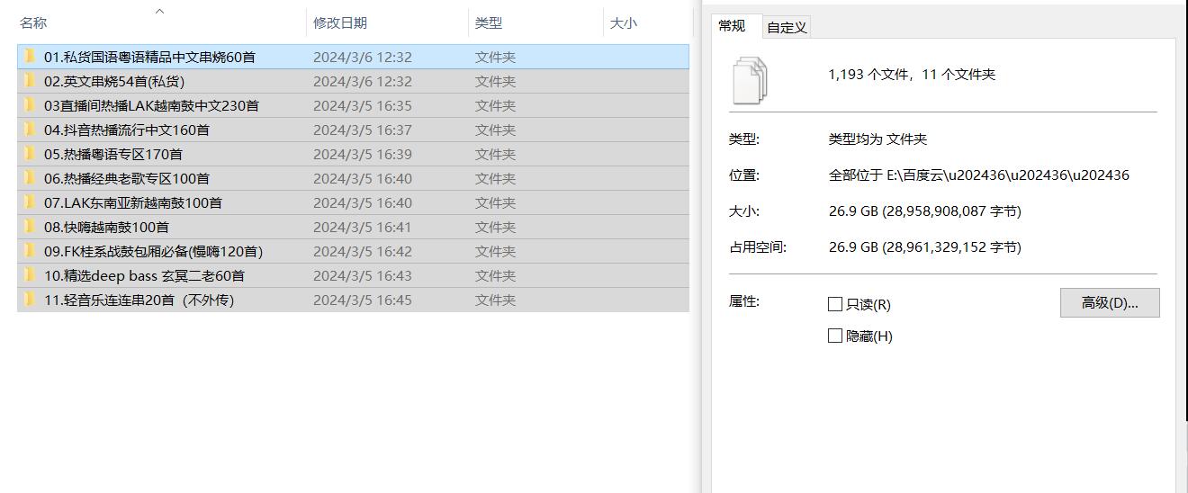Image resolution: width=1188 pixels, height=493 pixels.
Task: Open 高级(D)... advanced attributes
Action: 1109,303
